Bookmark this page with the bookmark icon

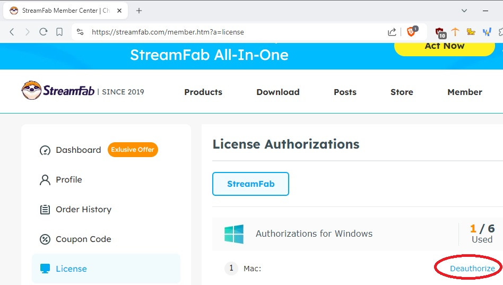tap(59, 32)
